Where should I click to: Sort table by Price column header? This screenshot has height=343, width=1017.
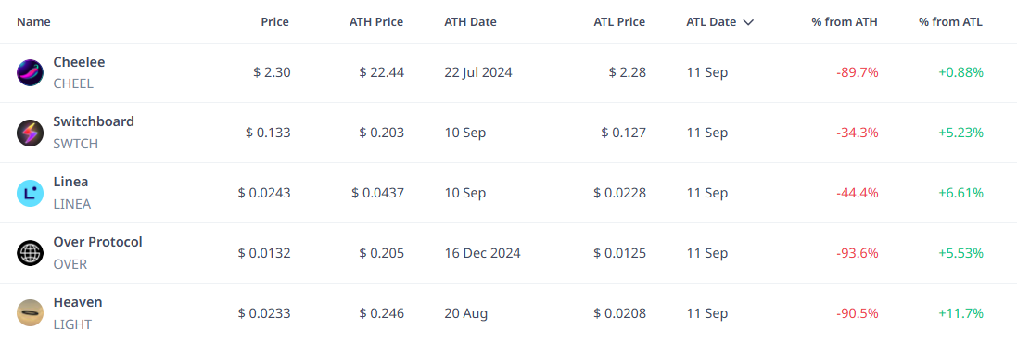pos(275,21)
